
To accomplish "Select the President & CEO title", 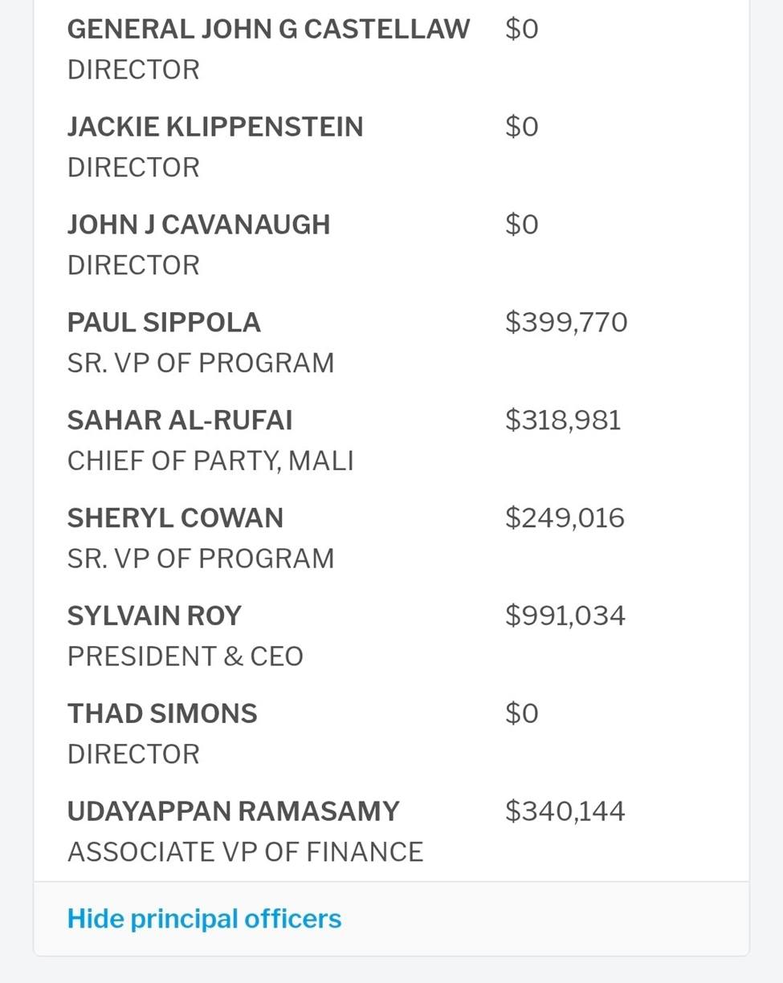I will (185, 656).
